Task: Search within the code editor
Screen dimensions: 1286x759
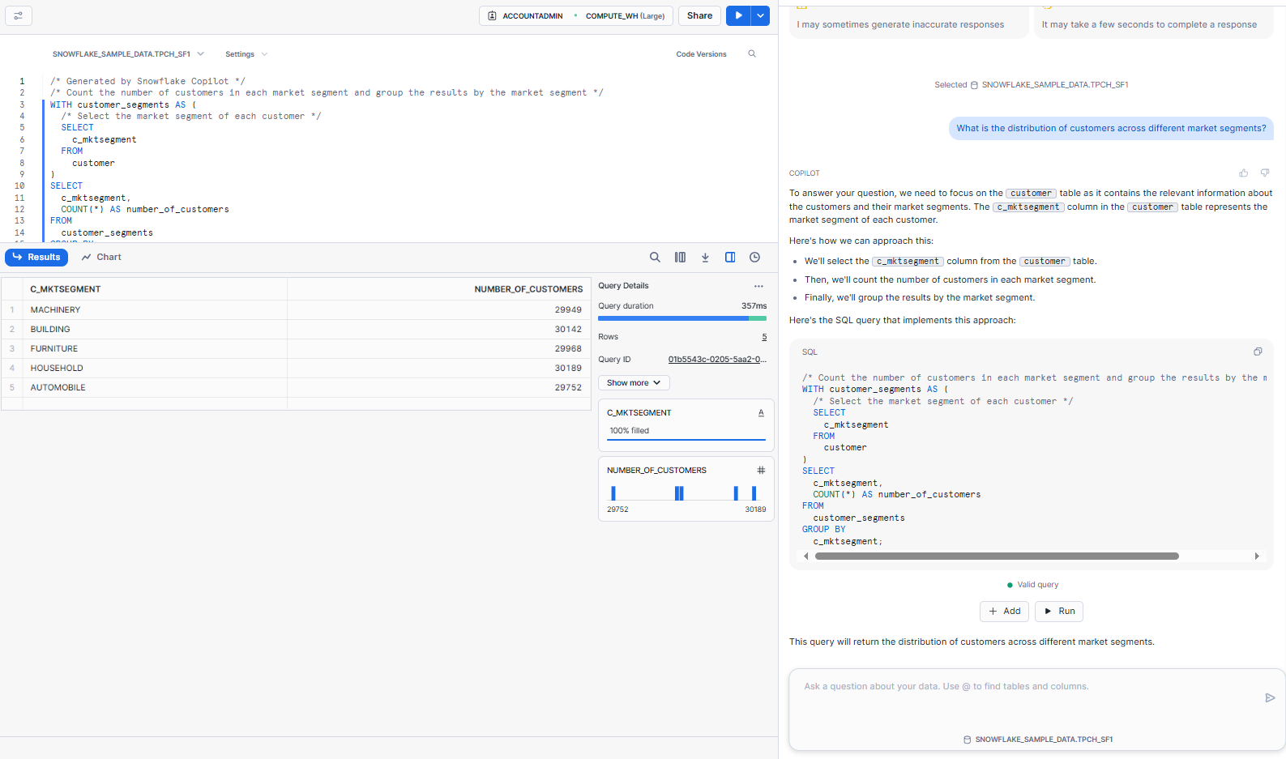Action: 752,54
